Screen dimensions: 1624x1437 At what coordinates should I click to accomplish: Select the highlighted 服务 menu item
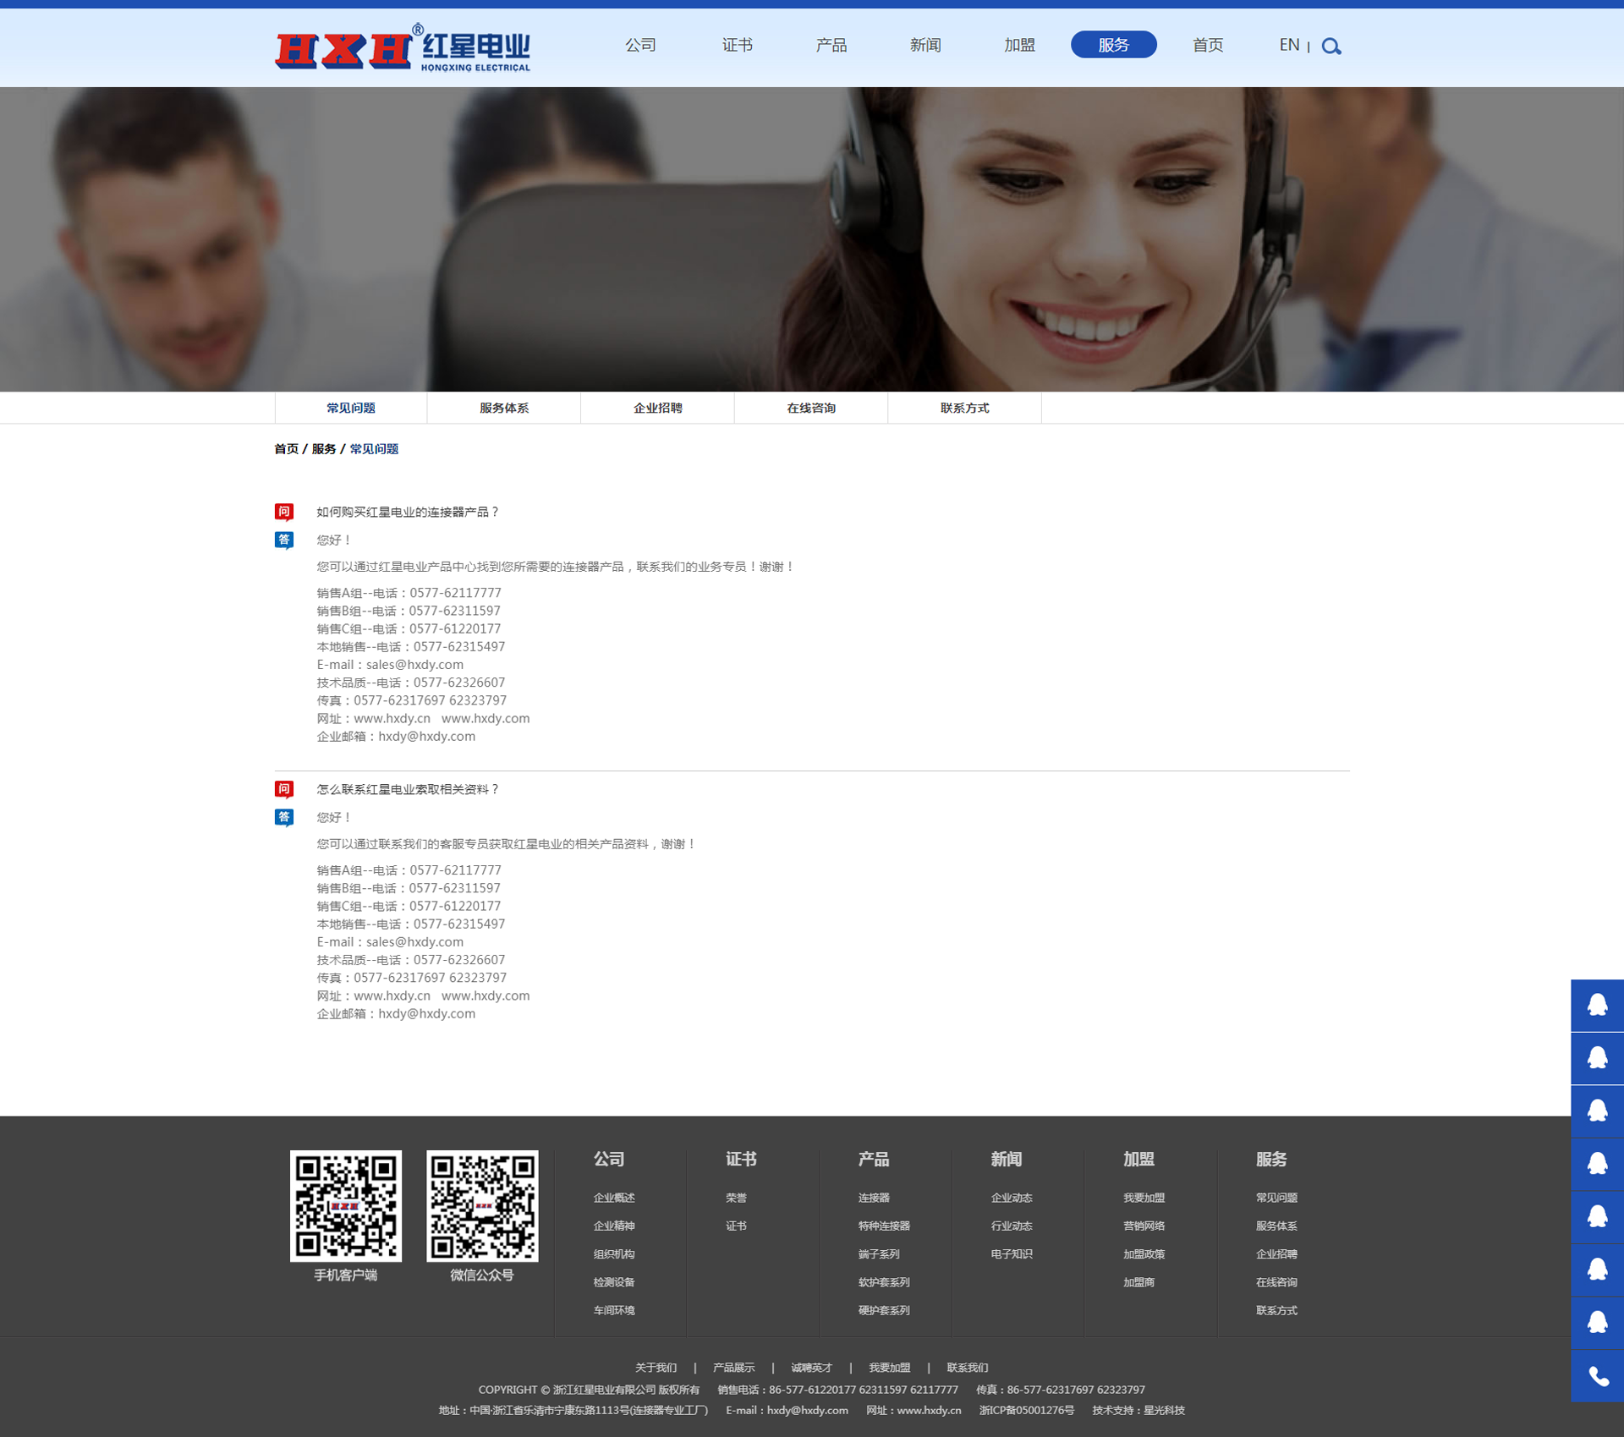click(1113, 45)
